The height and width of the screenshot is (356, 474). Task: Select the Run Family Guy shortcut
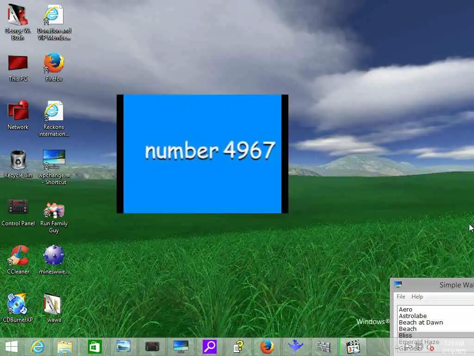54,217
